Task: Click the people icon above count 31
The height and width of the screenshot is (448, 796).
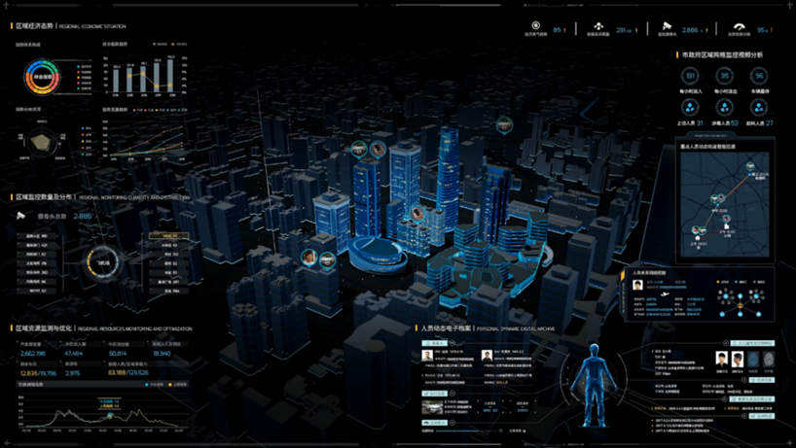Action: (x=691, y=108)
